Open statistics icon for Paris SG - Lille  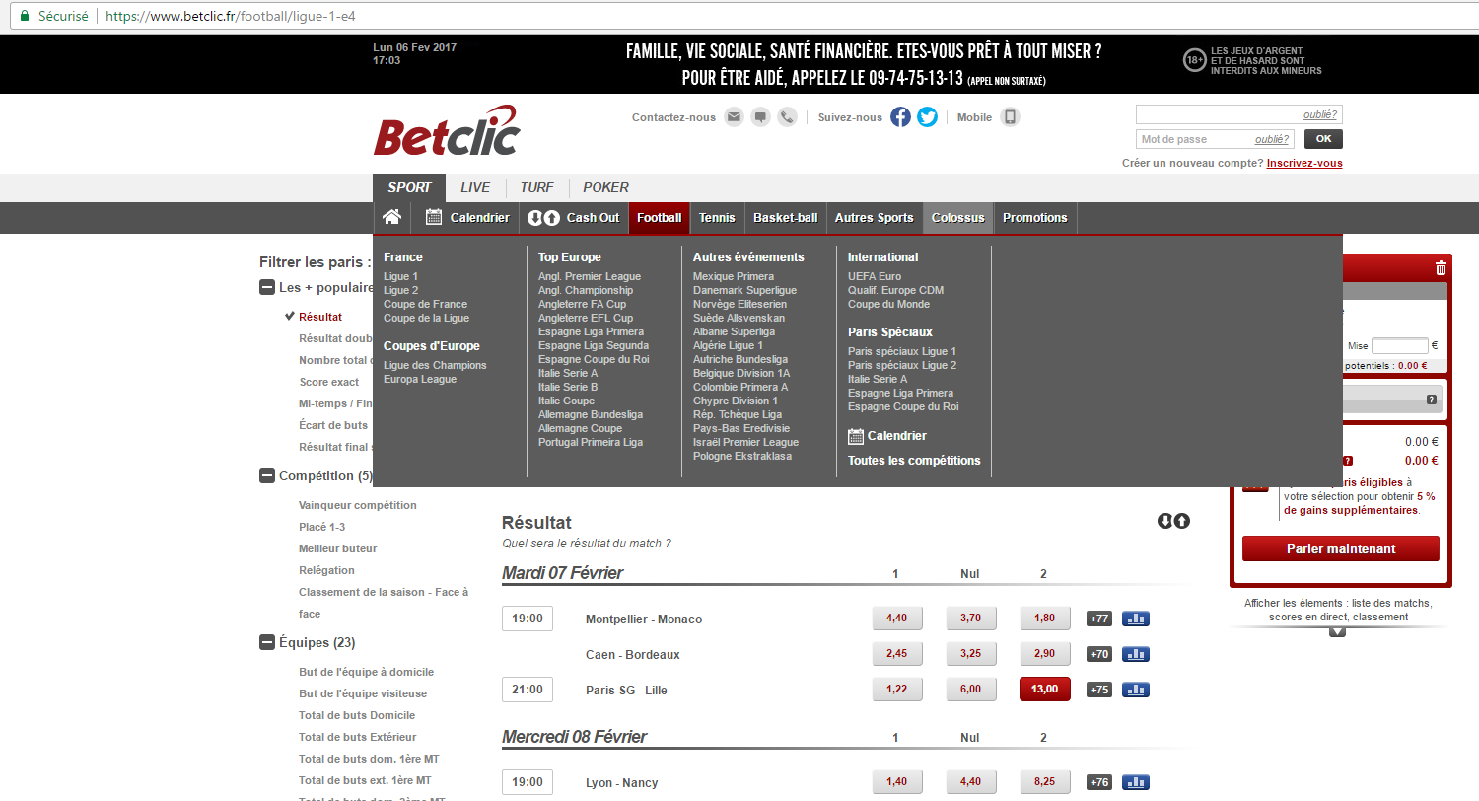point(1136,690)
